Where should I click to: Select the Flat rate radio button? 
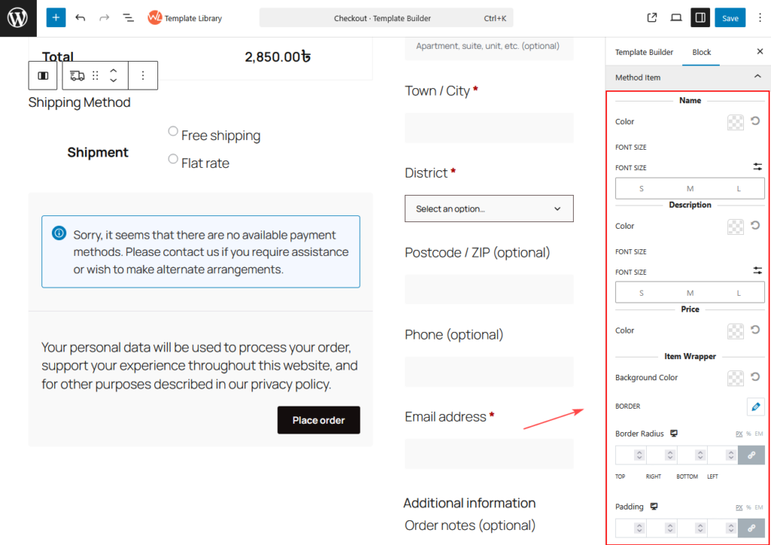coord(173,159)
